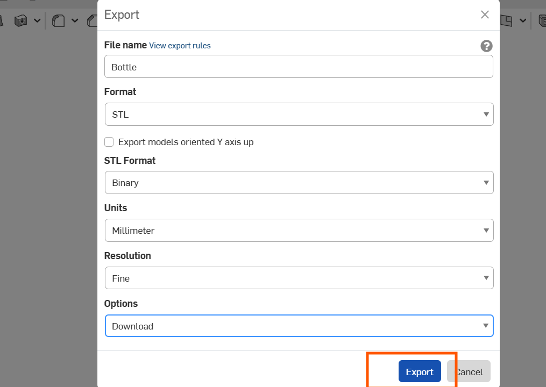Open the Resolution dropdown showing Fine
The width and height of the screenshot is (546, 387).
[x=299, y=278]
